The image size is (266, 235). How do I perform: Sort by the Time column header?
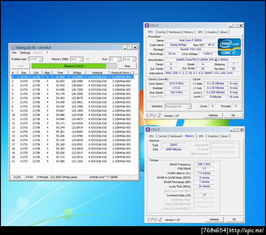pyautogui.click(x=60, y=73)
